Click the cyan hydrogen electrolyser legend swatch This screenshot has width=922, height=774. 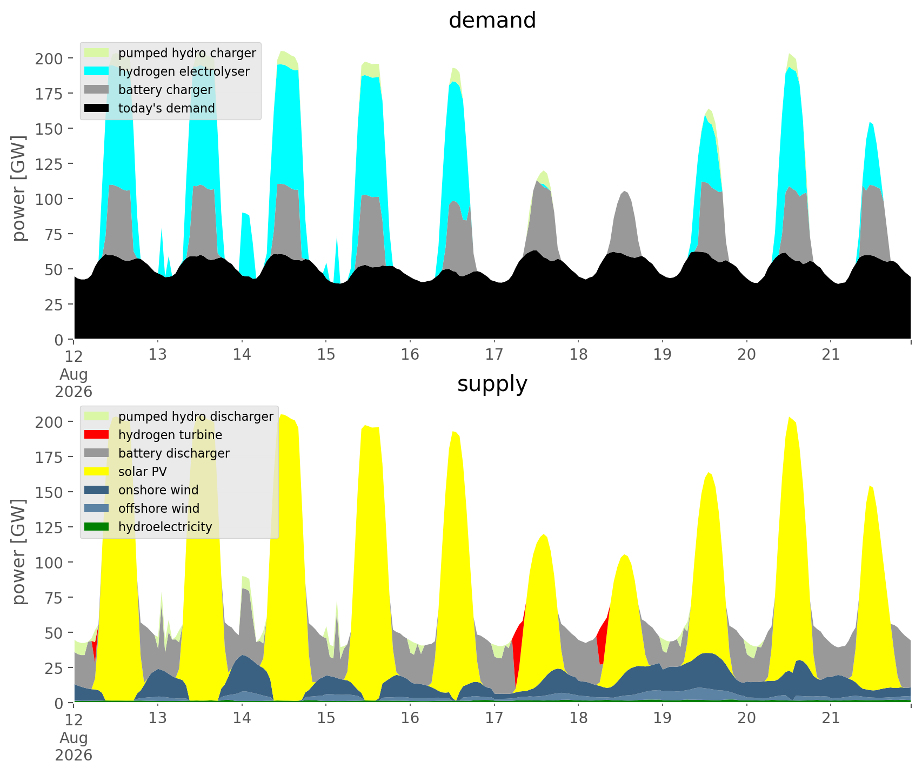click(x=97, y=71)
